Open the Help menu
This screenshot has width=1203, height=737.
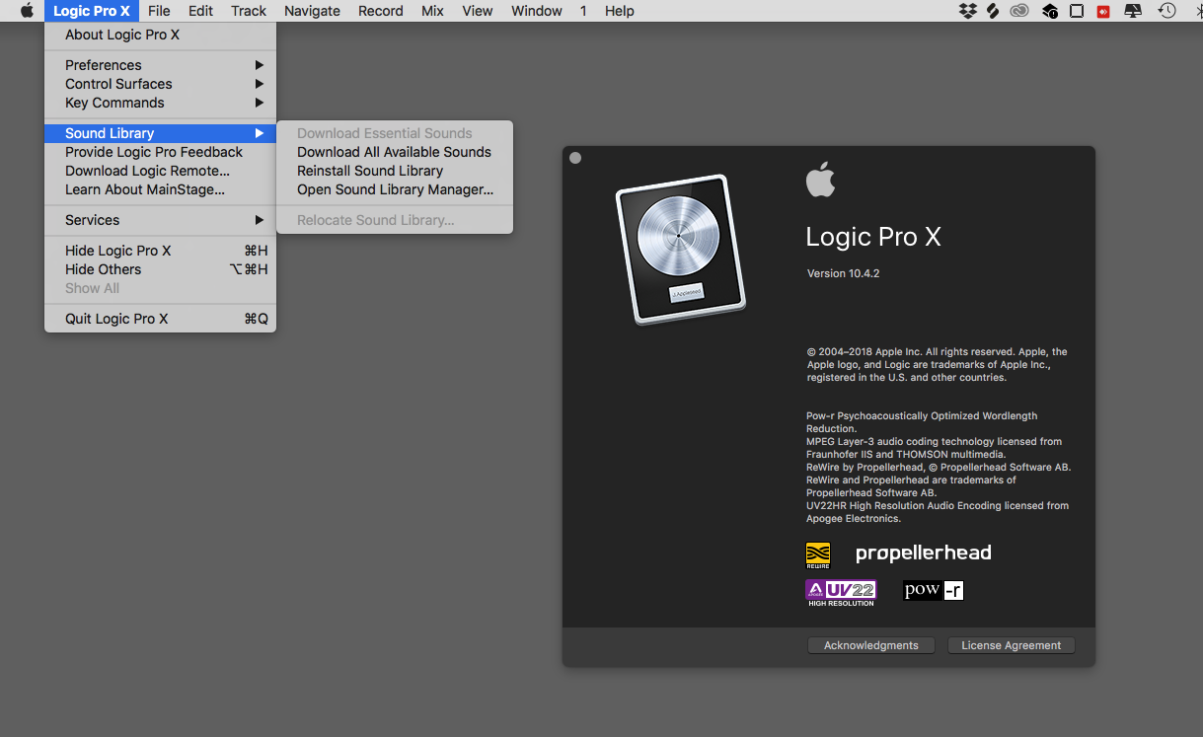[620, 11]
